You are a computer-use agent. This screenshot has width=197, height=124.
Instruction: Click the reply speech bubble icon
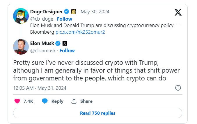click(x=45, y=101)
